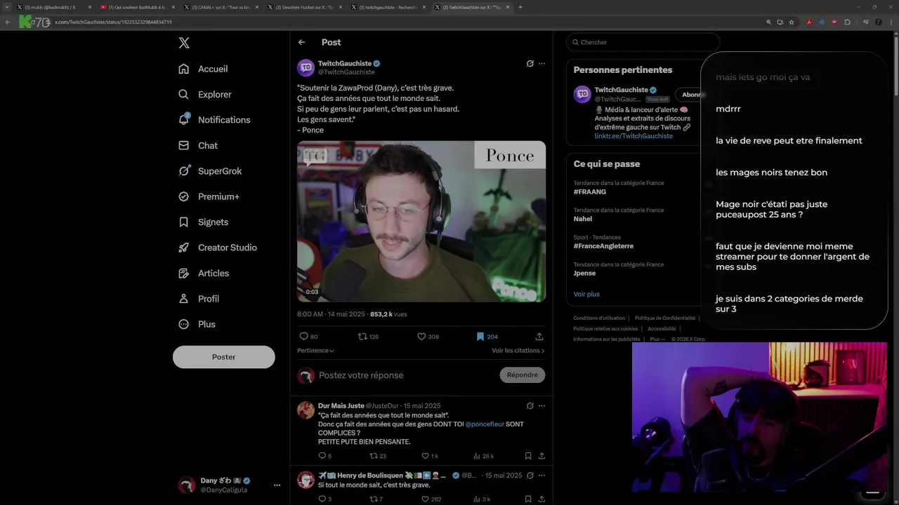Screen dimensions: 899x505
Task: Click the page vertical scrollbar
Action: pyautogui.click(x=895, y=67)
